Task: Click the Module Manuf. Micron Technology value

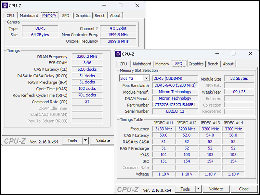Action: click(x=175, y=92)
